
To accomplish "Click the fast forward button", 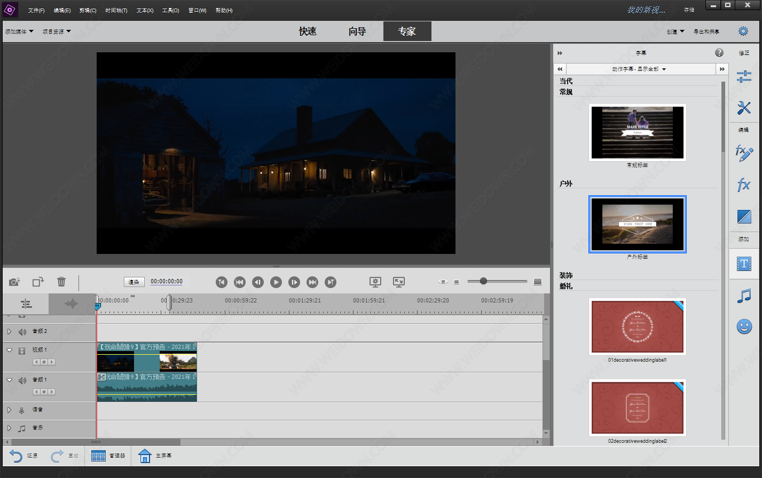I will coord(312,282).
